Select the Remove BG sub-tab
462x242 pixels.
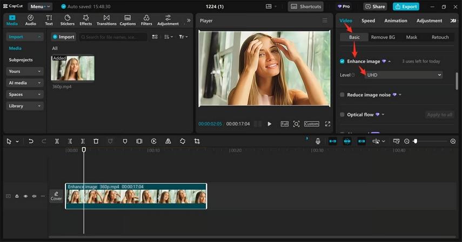(383, 37)
